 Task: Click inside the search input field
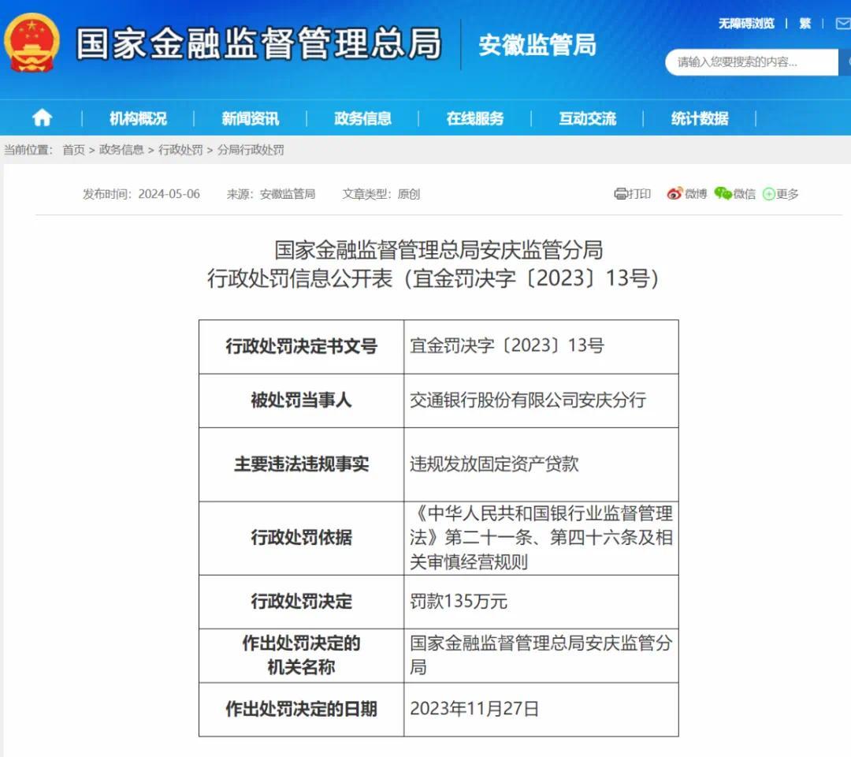point(749,62)
